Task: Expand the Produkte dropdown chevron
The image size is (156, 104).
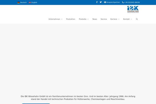Action: point(88,19)
